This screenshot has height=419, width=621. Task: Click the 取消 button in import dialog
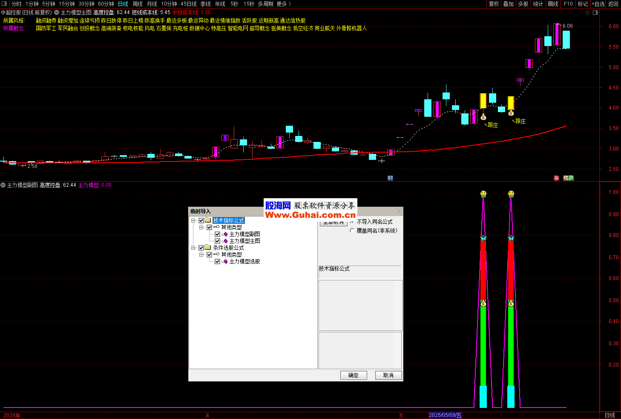click(x=388, y=375)
